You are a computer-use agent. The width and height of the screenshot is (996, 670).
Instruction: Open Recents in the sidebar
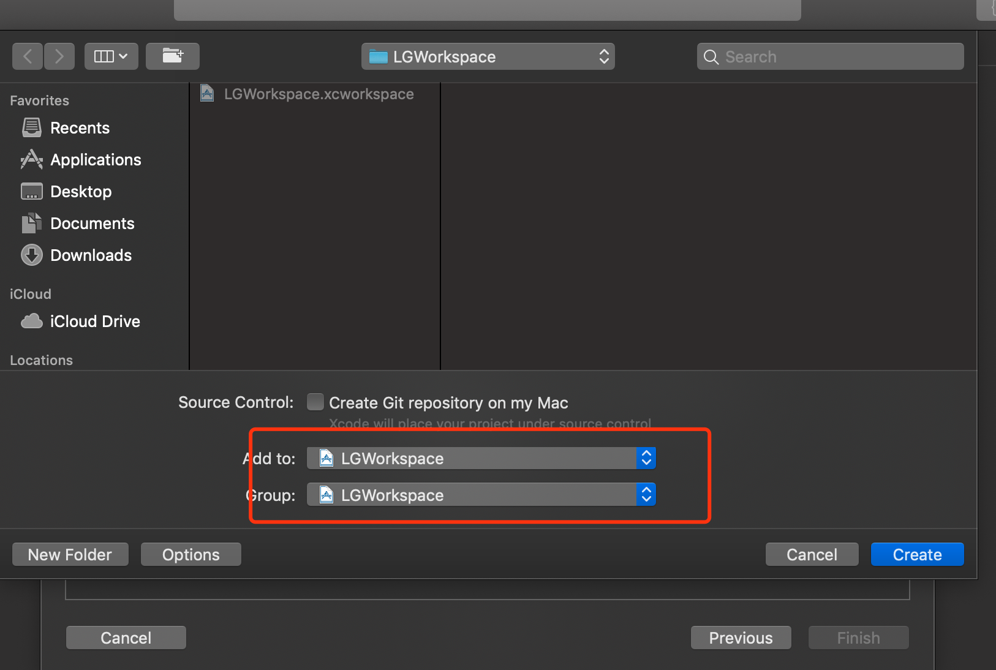click(80, 128)
